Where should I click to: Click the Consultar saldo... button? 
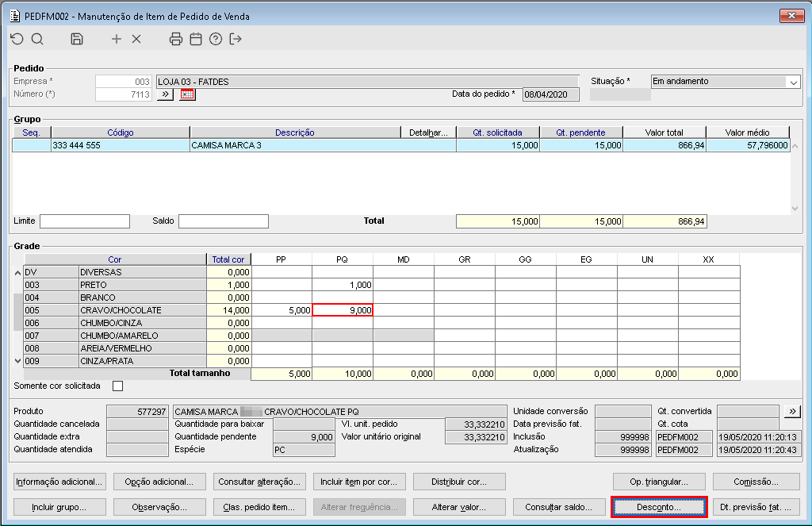point(559,507)
